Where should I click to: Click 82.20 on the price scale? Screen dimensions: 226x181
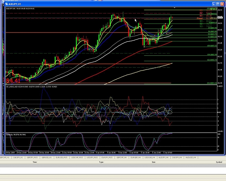click(x=220, y=76)
